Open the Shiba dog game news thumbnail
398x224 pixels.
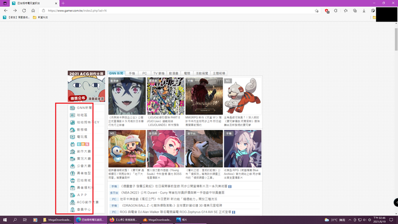[204, 149]
